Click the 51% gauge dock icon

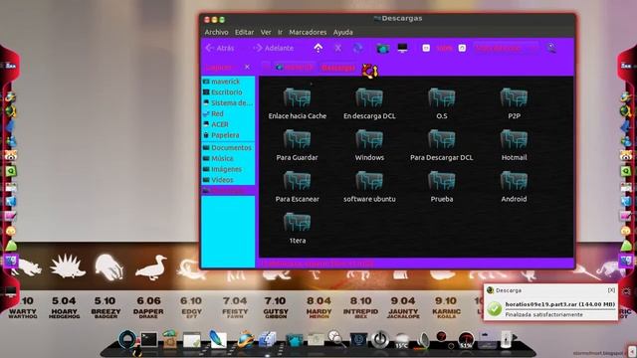pos(466,340)
